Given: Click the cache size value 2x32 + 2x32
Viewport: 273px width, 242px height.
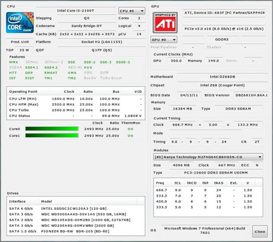Looking at the screenshot, I should tap(87, 34).
